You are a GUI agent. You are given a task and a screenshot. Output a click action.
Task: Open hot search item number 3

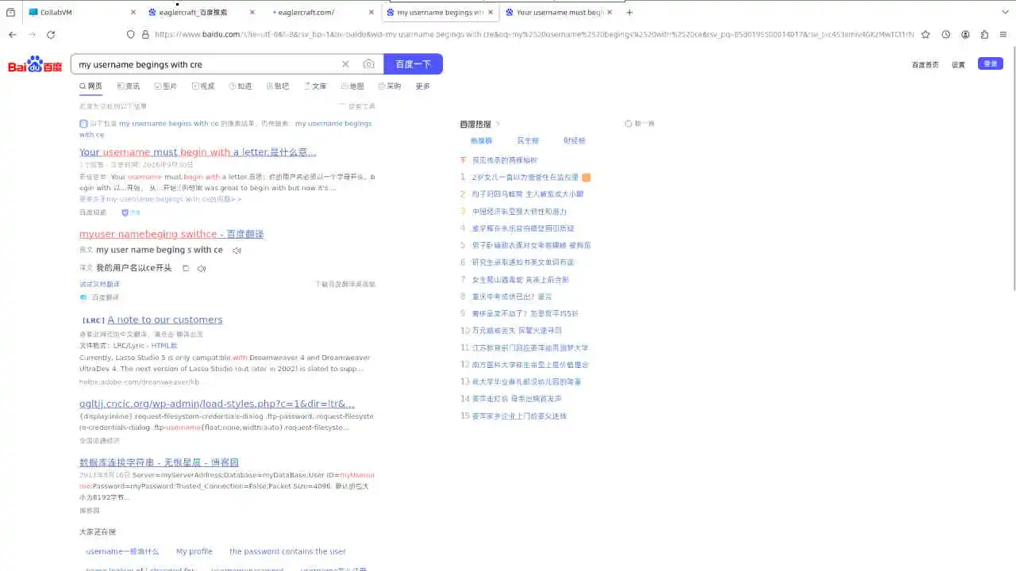pyautogui.click(x=519, y=212)
